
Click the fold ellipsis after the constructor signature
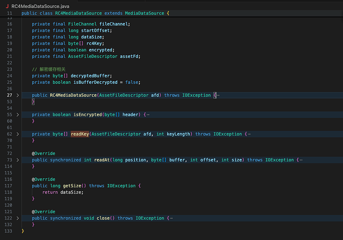217,95
